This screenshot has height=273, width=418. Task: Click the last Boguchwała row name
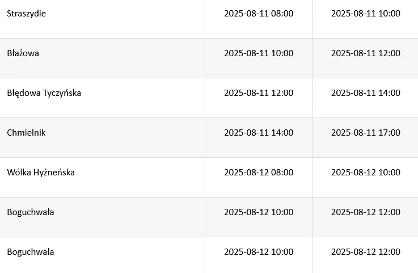tap(31, 252)
